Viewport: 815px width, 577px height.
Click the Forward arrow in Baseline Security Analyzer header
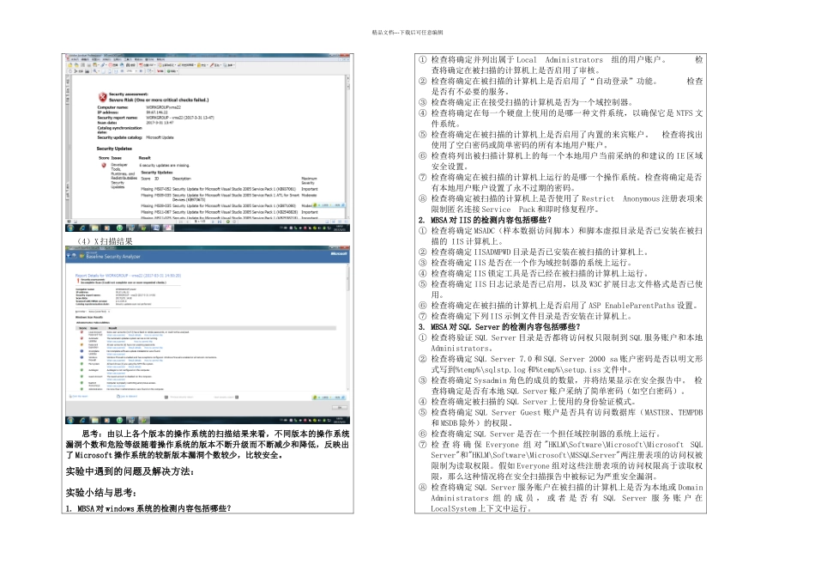click(75, 256)
